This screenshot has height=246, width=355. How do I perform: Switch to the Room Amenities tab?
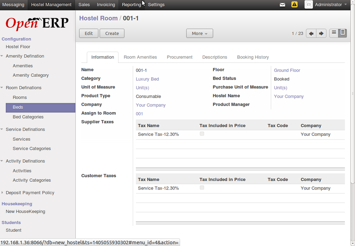140,57
